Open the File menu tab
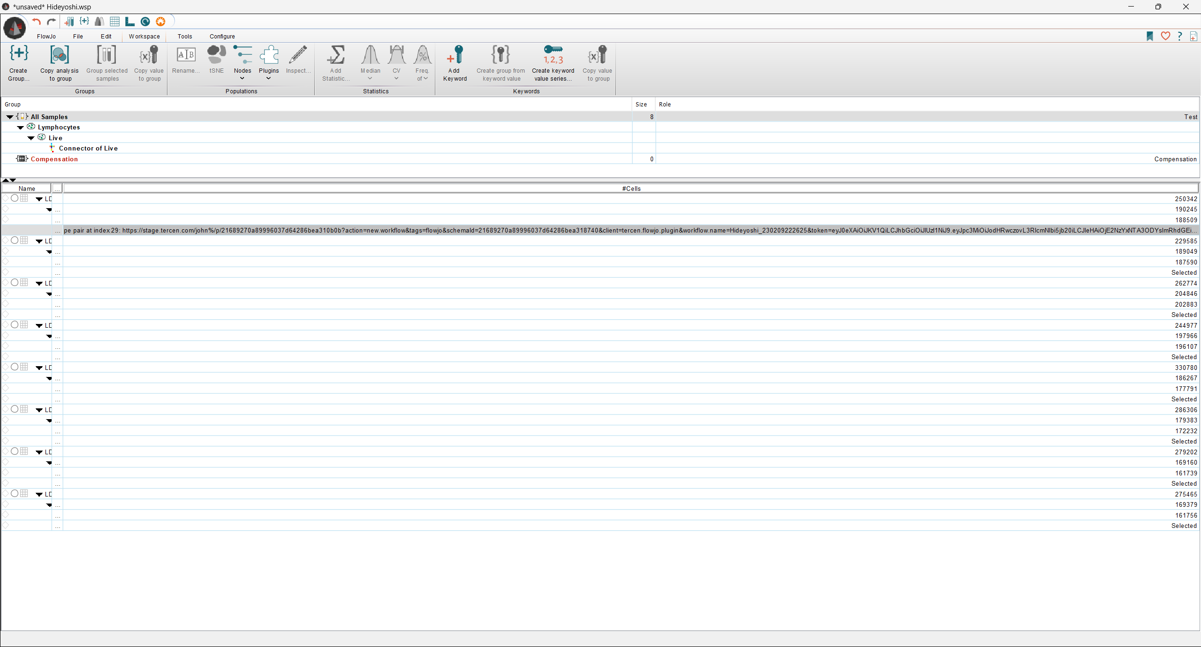 pyautogui.click(x=78, y=37)
